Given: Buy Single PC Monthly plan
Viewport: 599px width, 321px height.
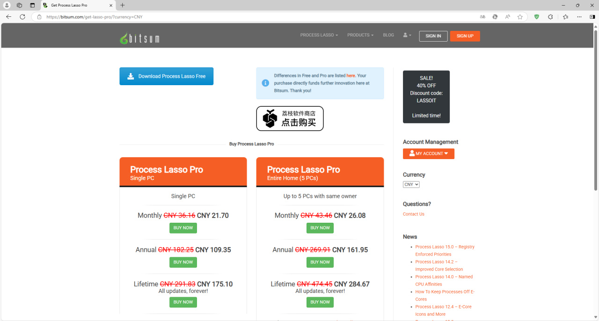Looking at the screenshot, I should click(x=183, y=228).
